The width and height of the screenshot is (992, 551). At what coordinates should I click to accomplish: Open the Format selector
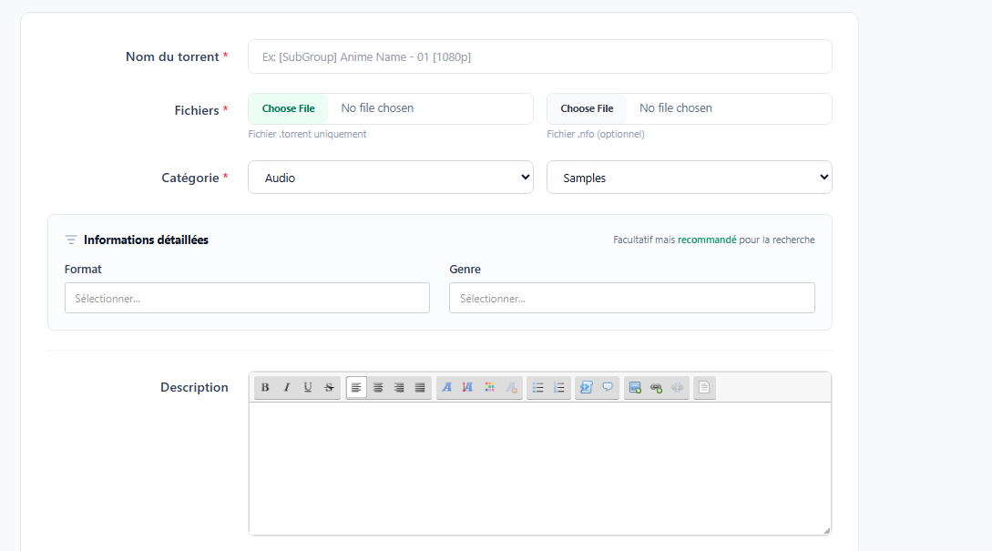tap(247, 298)
